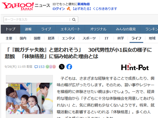This screenshot has height=118, width=158.
Task: Click the lottery hammer icon
Action: 69,9
